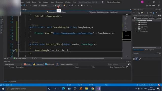Expand the Form1.cs node
This screenshot has height=91, width=162.
pos(136,29)
